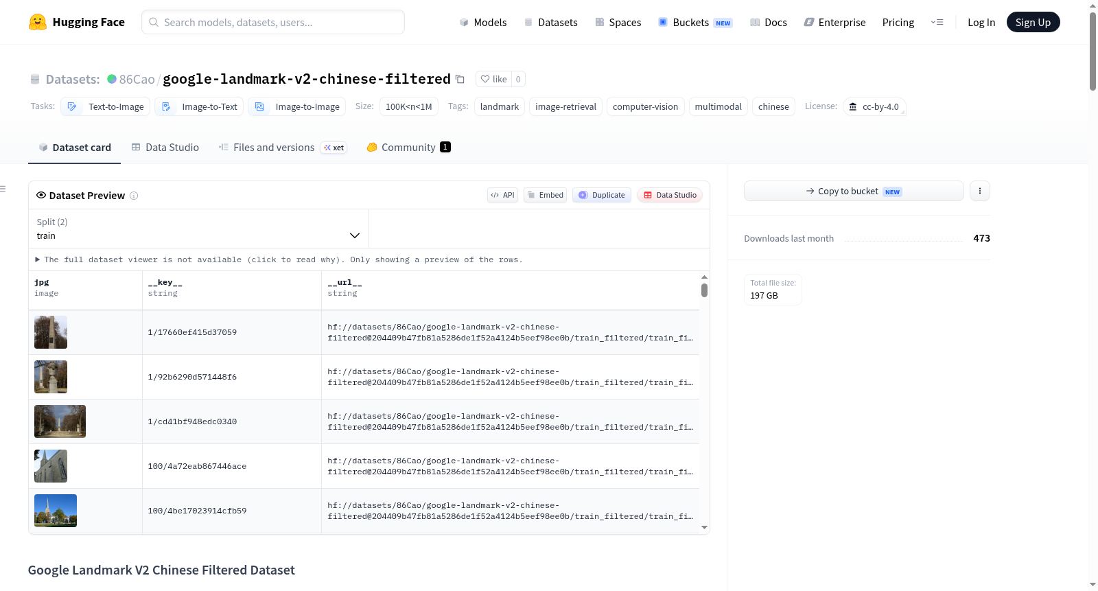Open the Files and versions tab

[x=283, y=147]
